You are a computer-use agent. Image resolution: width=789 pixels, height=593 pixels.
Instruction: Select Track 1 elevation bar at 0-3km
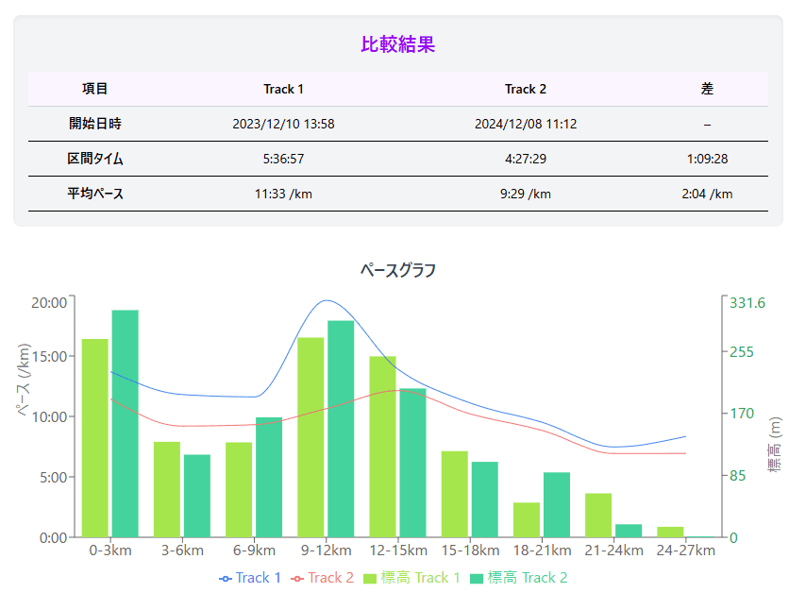click(x=95, y=438)
